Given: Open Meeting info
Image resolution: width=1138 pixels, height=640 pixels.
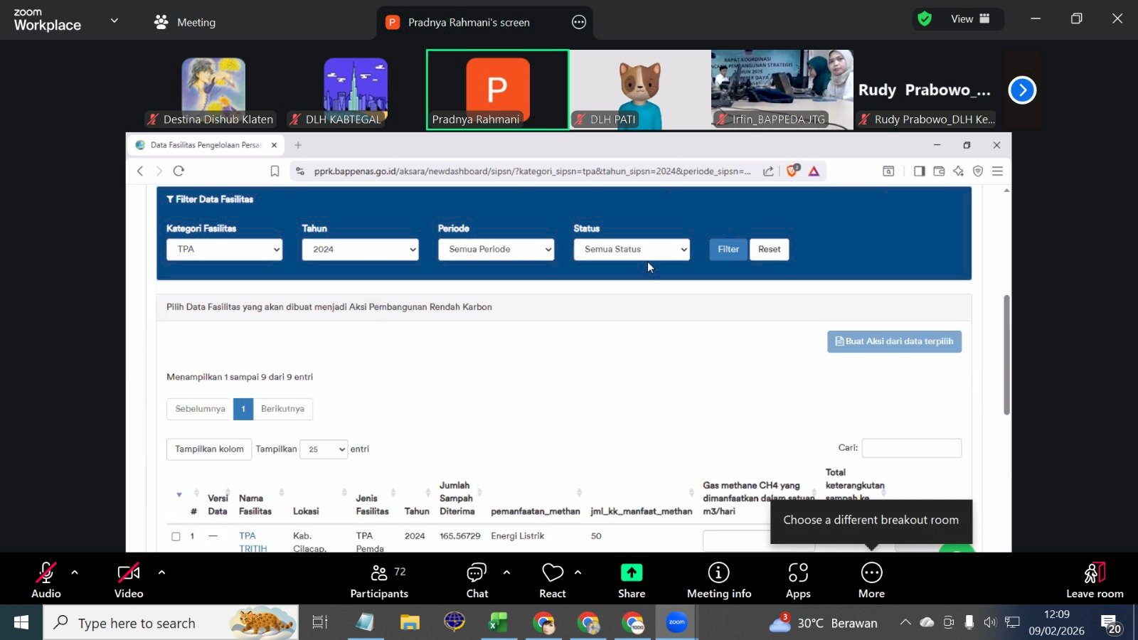Looking at the screenshot, I should click(x=718, y=573).
